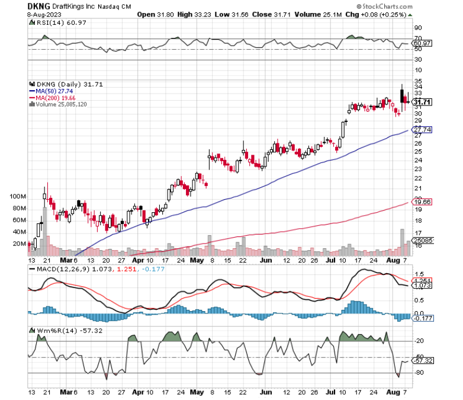This screenshot has width=463, height=400.
Task: Click the blue line swatch of MA(50)
Action: coord(32,91)
